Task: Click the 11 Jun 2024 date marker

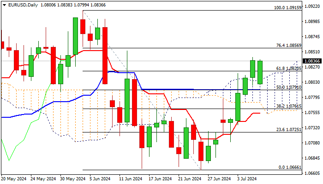Action: (131, 179)
